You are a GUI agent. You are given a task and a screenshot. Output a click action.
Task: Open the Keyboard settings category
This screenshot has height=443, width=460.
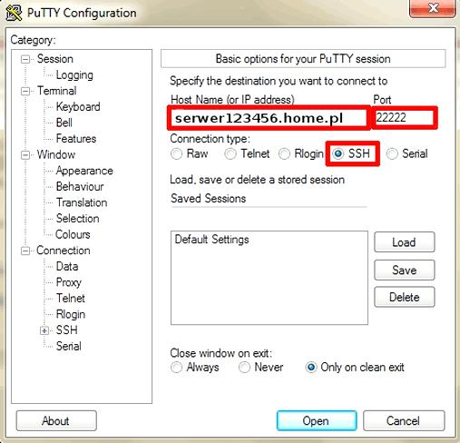click(78, 107)
